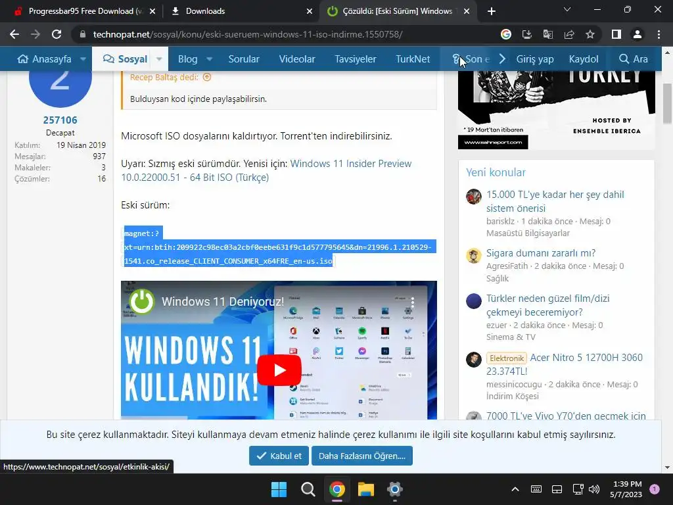Expand the Sosyal dropdown arrow
Viewport: 673px width, 505px height.
[x=159, y=59]
